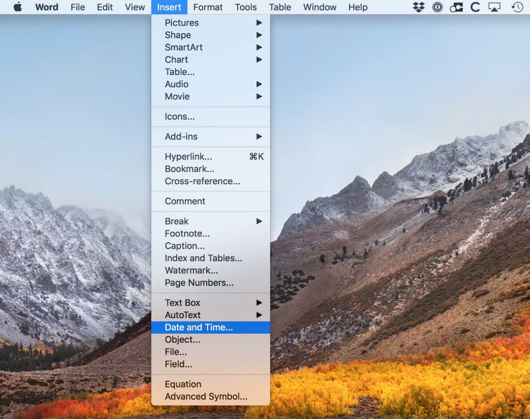Open the Window menu
Viewport: 530px width, 419px height.
point(320,7)
